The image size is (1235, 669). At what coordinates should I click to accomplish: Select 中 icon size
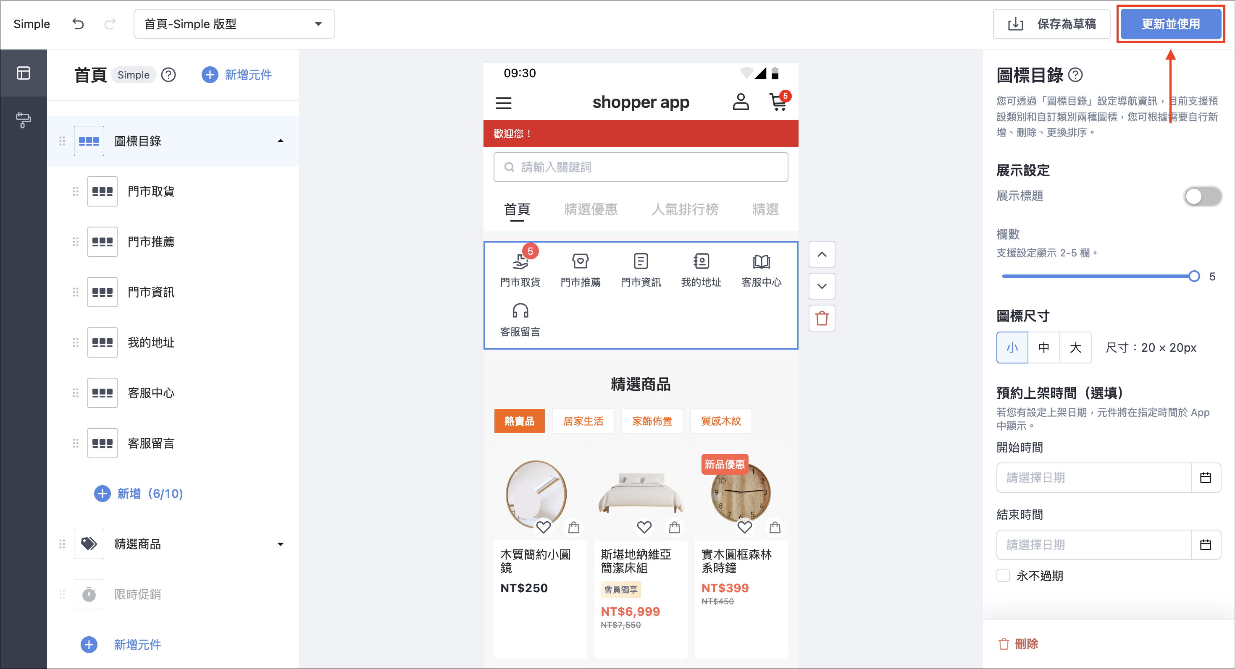click(x=1044, y=348)
